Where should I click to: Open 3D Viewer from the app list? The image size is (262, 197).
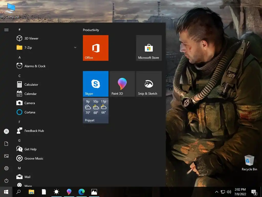pyautogui.click(x=46, y=38)
